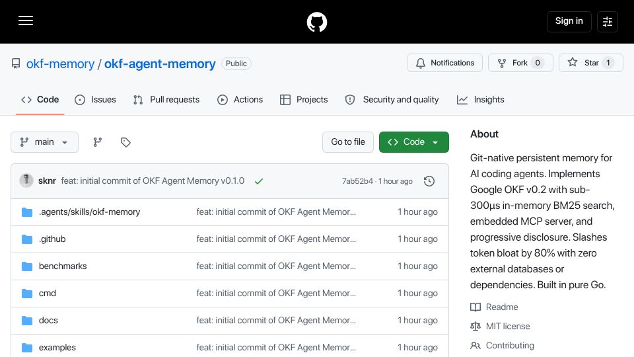Image resolution: width=634 pixels, height=357 pixels.
Task: Open the appearance settings sliders icon
Action: point(608,21)
